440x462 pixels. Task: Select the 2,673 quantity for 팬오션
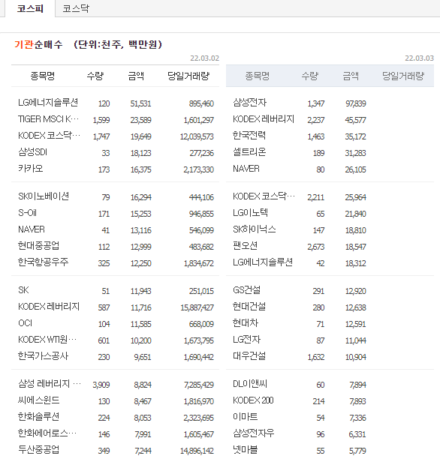(316, 247)
